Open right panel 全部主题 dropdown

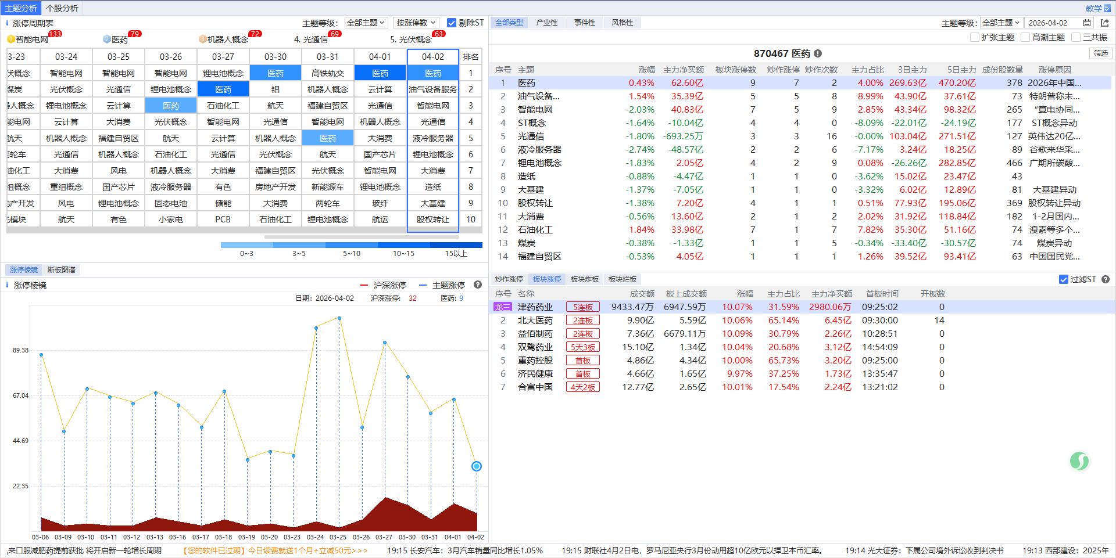(x=1001, y=23)
